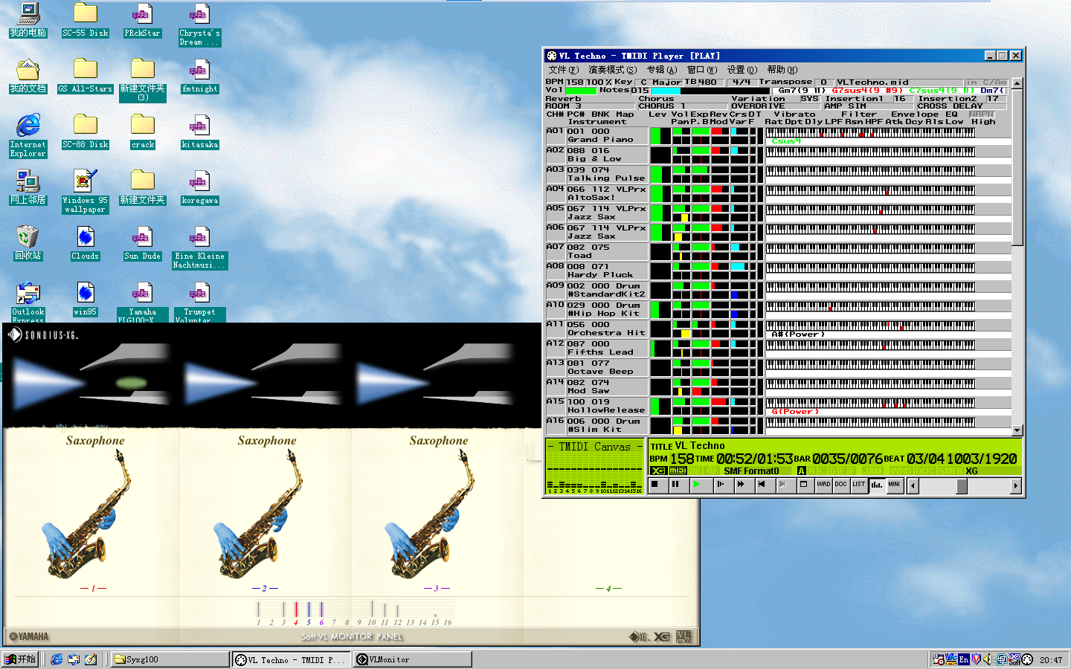Select the crack folder icon

[143, 132]
